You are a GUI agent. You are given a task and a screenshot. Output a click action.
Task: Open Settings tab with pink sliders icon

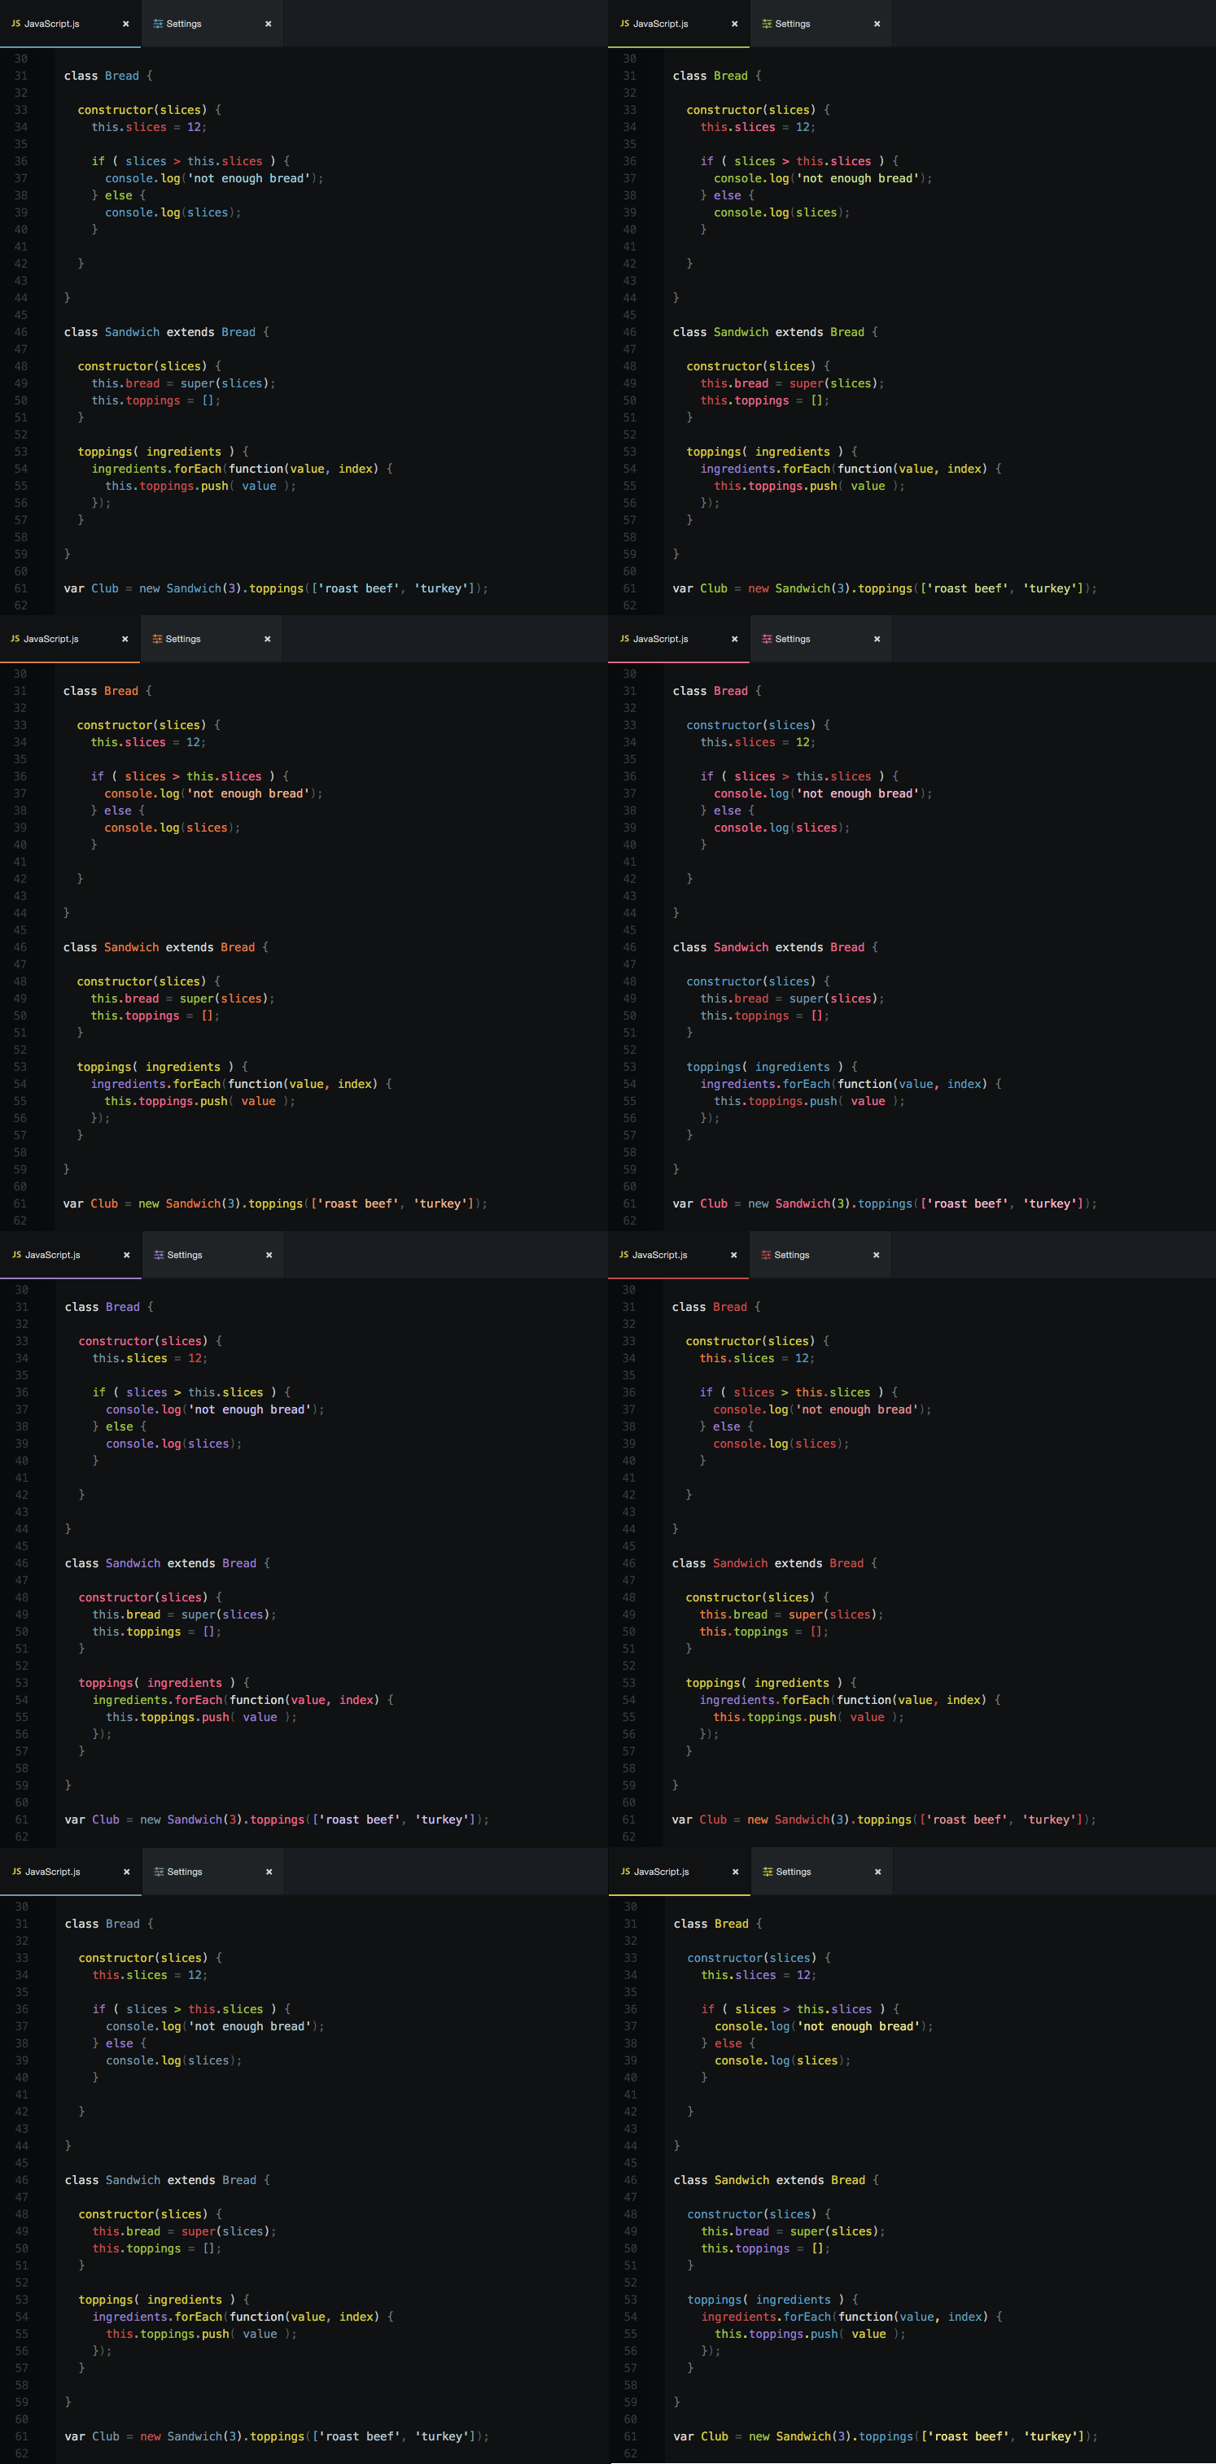pyautogui.click(x=821, y=639)
